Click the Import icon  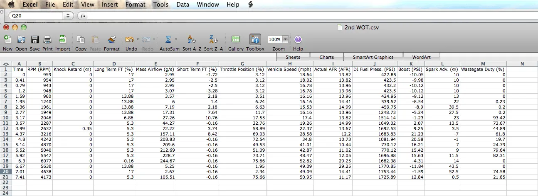[62, 40]
